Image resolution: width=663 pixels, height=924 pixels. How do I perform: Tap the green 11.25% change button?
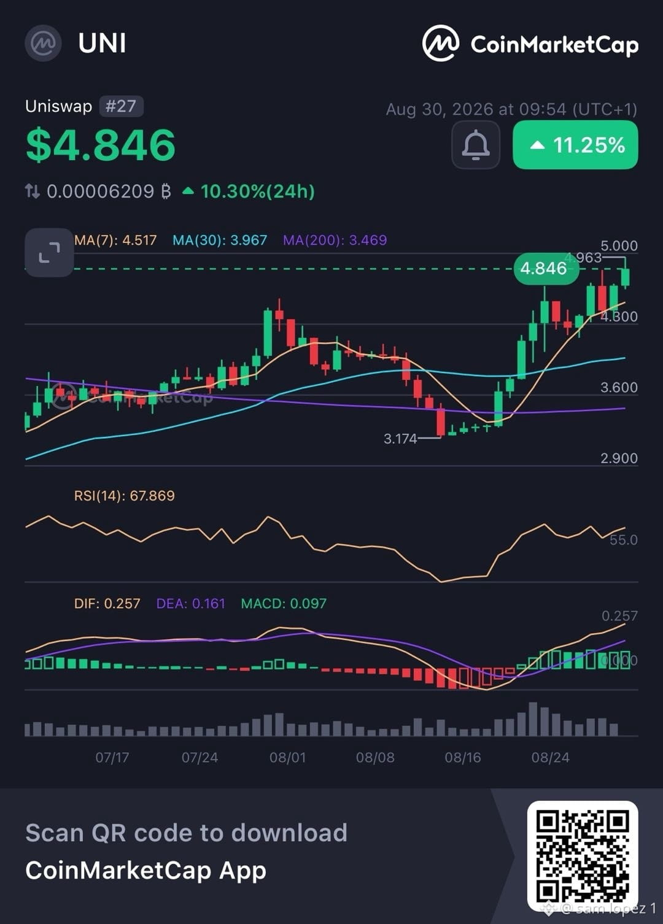pyautogui.click(x=575, y=145)
